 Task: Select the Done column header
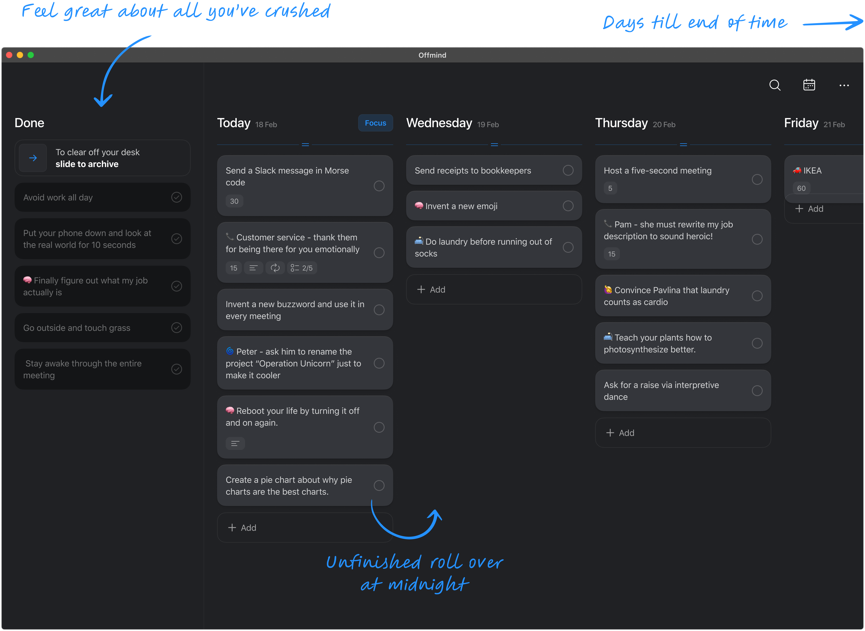[x=29, y=123]
